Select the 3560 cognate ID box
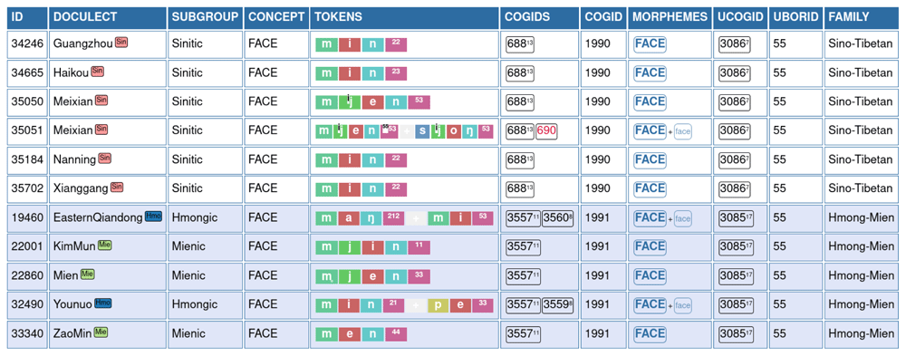 558,218
